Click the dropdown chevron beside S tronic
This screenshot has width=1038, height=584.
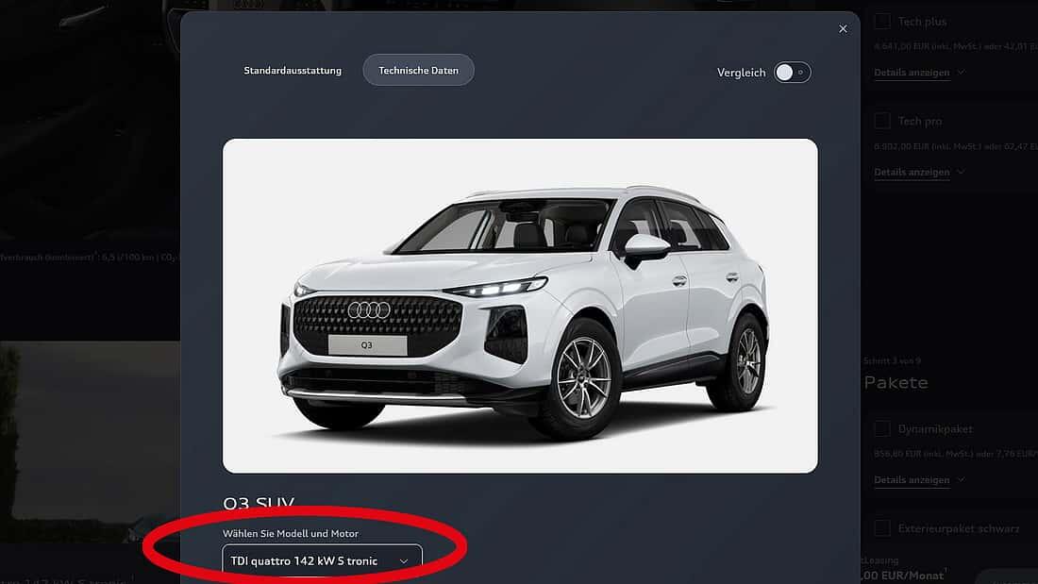click(x=403, y=561)
